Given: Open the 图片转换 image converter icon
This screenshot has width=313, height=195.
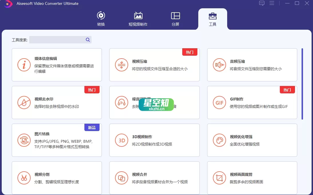Looking at the screenshot, I should (24, 140).
